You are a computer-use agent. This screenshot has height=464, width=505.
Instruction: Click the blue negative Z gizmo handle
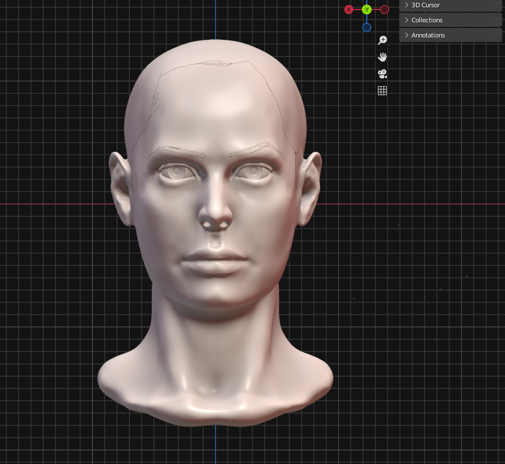click(x=367, y=27)
